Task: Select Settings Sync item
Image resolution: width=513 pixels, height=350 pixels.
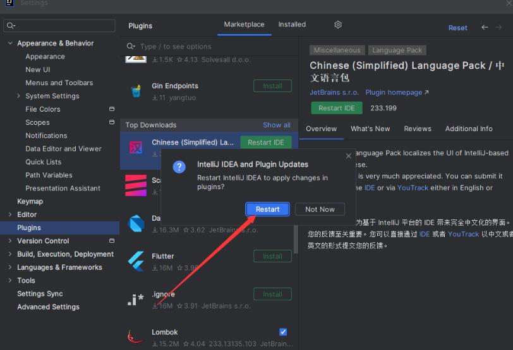Action: click(40, 293)
